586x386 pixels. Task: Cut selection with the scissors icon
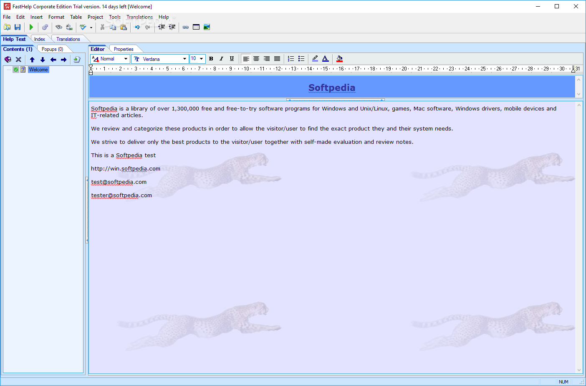click(102, 27)
